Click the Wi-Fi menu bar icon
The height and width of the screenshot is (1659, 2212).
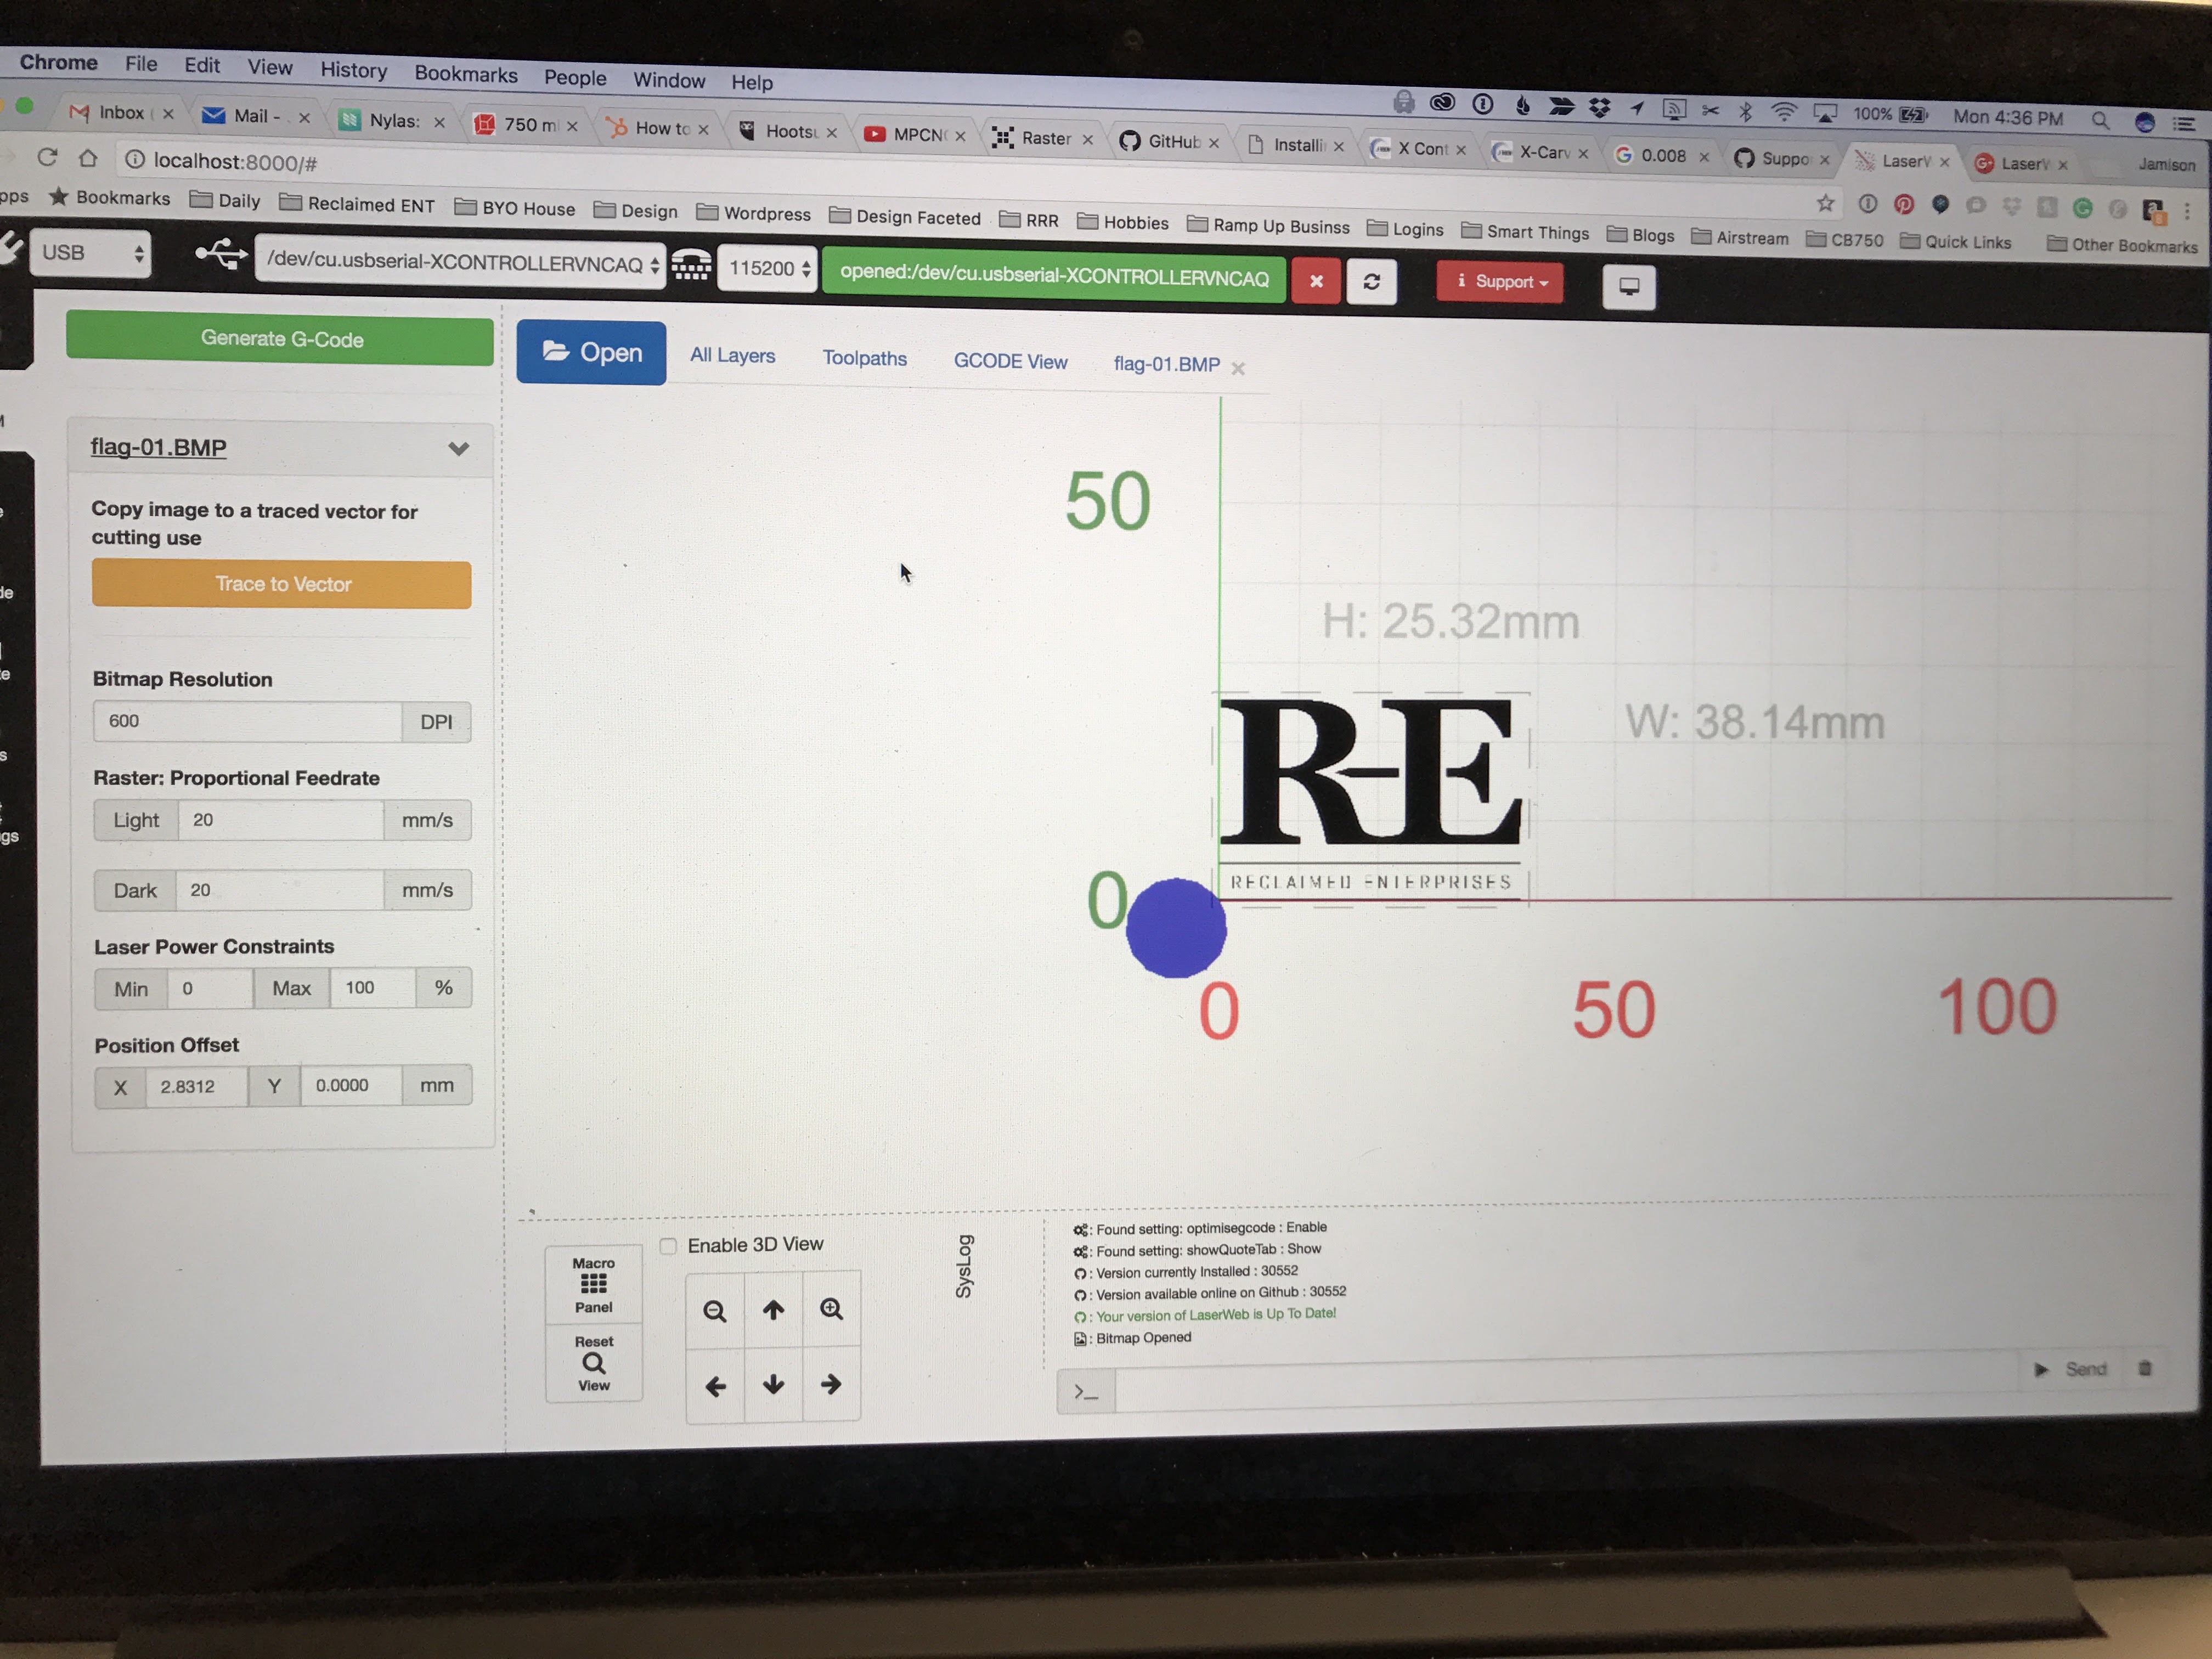tap(1783, 111)
